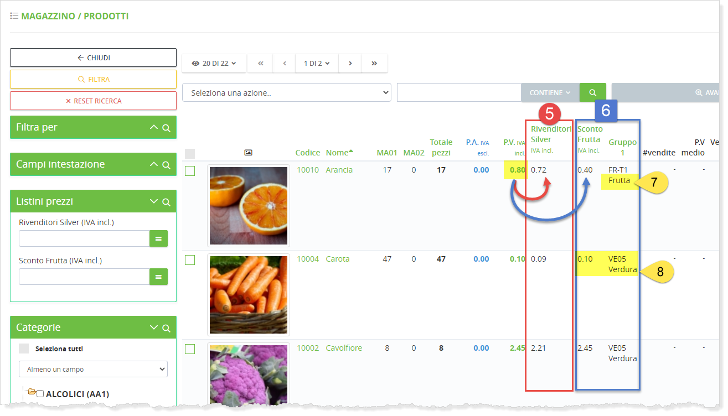The width and height of the screenshot is (728, 416).
Task: Open the CONTIENE search mode dropdown
Action: (x=550, y=93)
